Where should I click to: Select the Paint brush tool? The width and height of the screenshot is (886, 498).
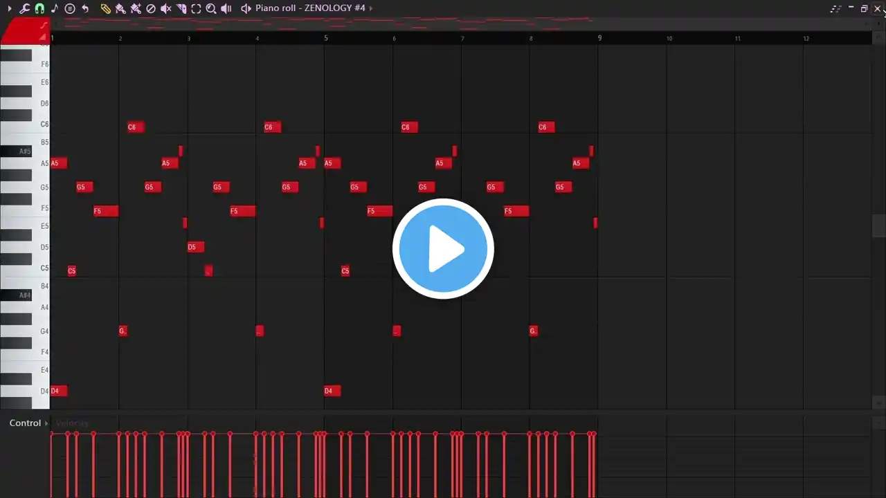(120, 8)
